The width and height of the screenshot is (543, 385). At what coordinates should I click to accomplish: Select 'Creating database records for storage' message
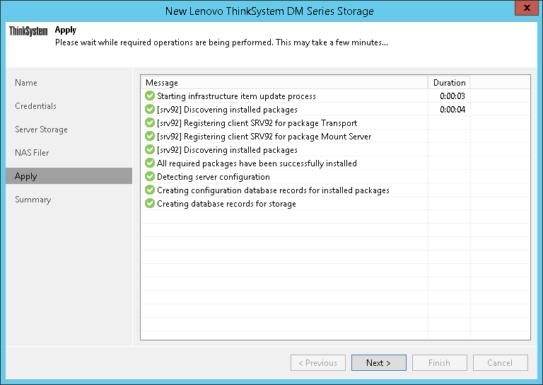pyautogui.click(x=226, y=204)
